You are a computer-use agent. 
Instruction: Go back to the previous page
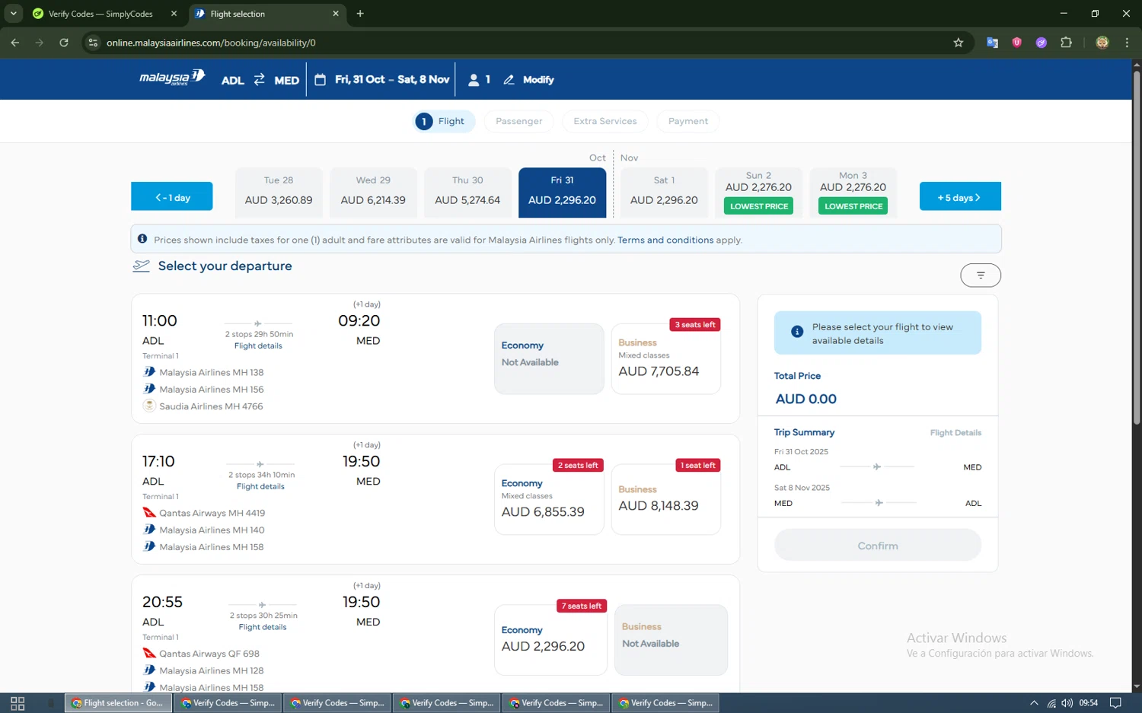point(15,43)
